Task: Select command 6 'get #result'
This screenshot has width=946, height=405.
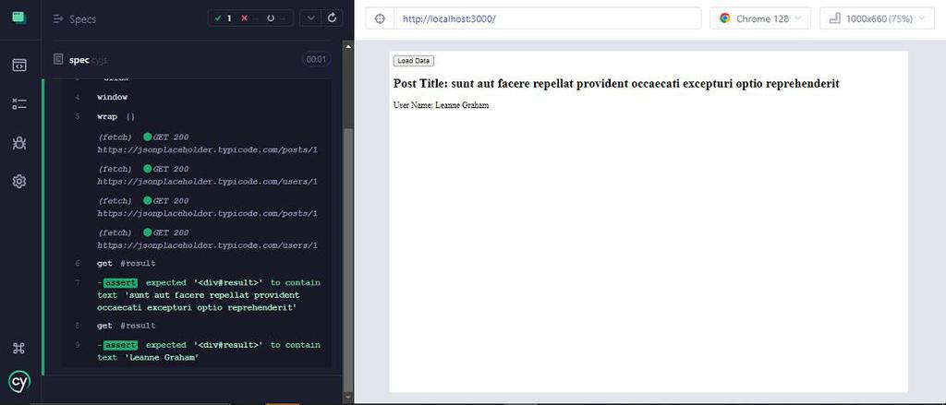Action: [x=197, y=263]
